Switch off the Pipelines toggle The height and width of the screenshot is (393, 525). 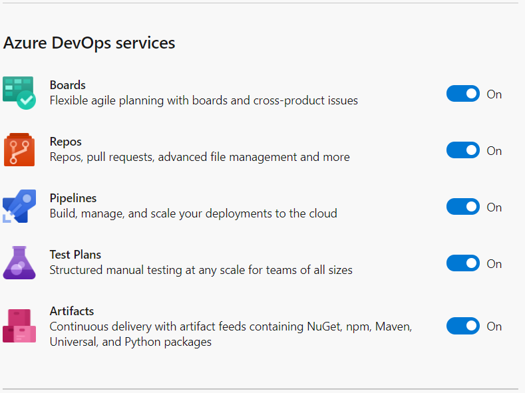462,207
